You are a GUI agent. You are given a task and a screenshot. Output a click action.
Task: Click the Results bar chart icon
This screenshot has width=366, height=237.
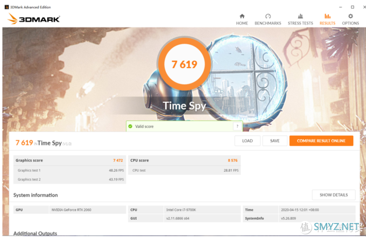coord(327,16)
